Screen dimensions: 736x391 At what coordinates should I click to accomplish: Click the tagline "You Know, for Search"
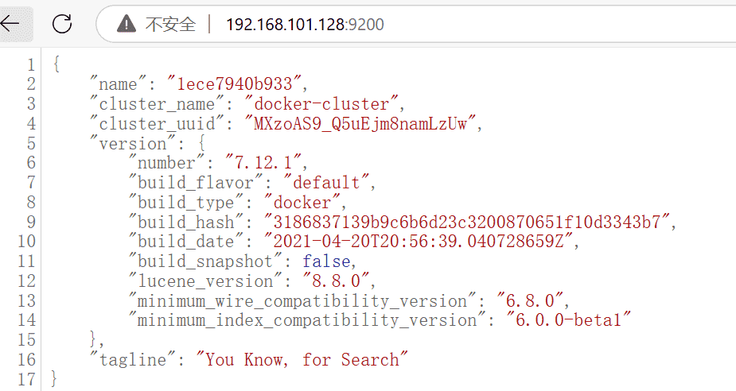click(x=302, y=359)
